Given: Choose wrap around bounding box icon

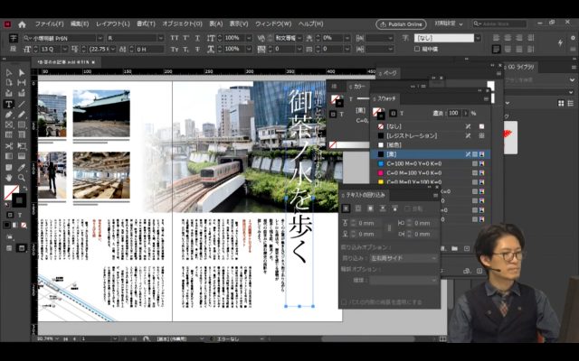Looking at the screenshot, I should pos(358,208).
